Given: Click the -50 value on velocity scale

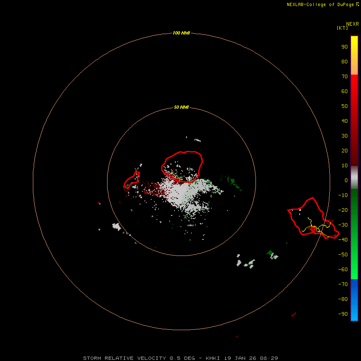Looking at the screenshot, I should pos(343,254).
